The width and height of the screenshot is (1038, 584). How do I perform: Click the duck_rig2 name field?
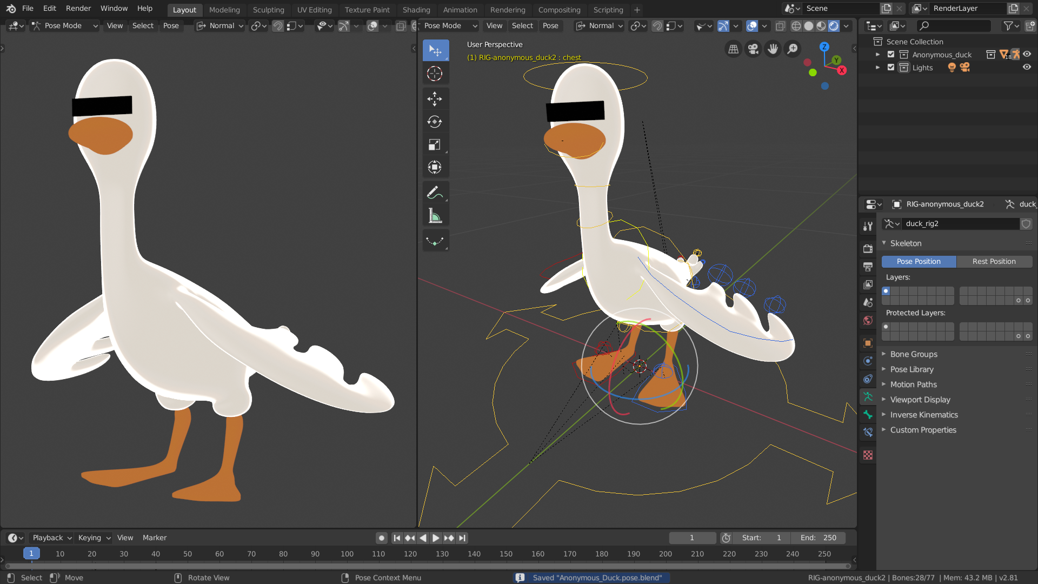point(960,223)
